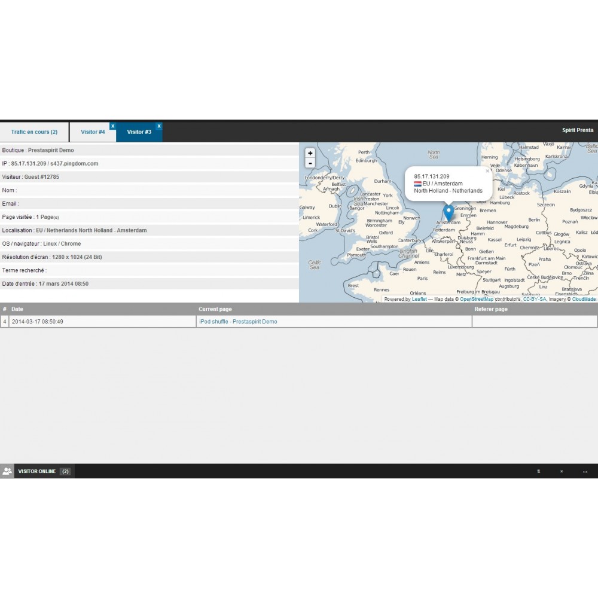Click the Paris label on the map

(x=422, y=279)
